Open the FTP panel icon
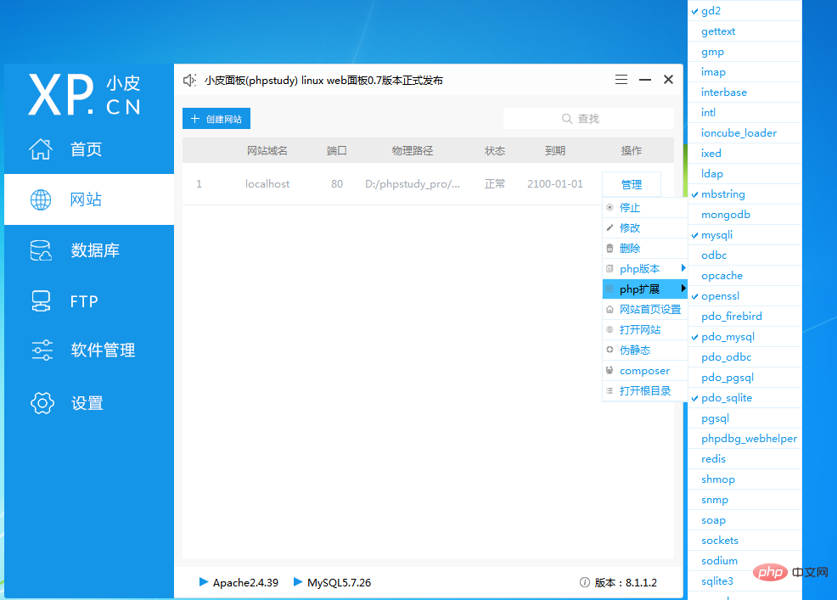This screenshot has height=600, width=837. coord(41,300)
